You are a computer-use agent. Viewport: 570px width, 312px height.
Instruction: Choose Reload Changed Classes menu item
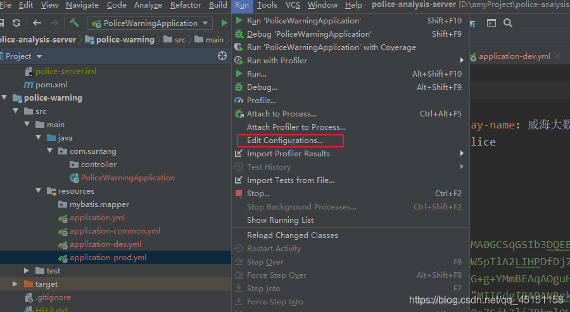[350, 235]
